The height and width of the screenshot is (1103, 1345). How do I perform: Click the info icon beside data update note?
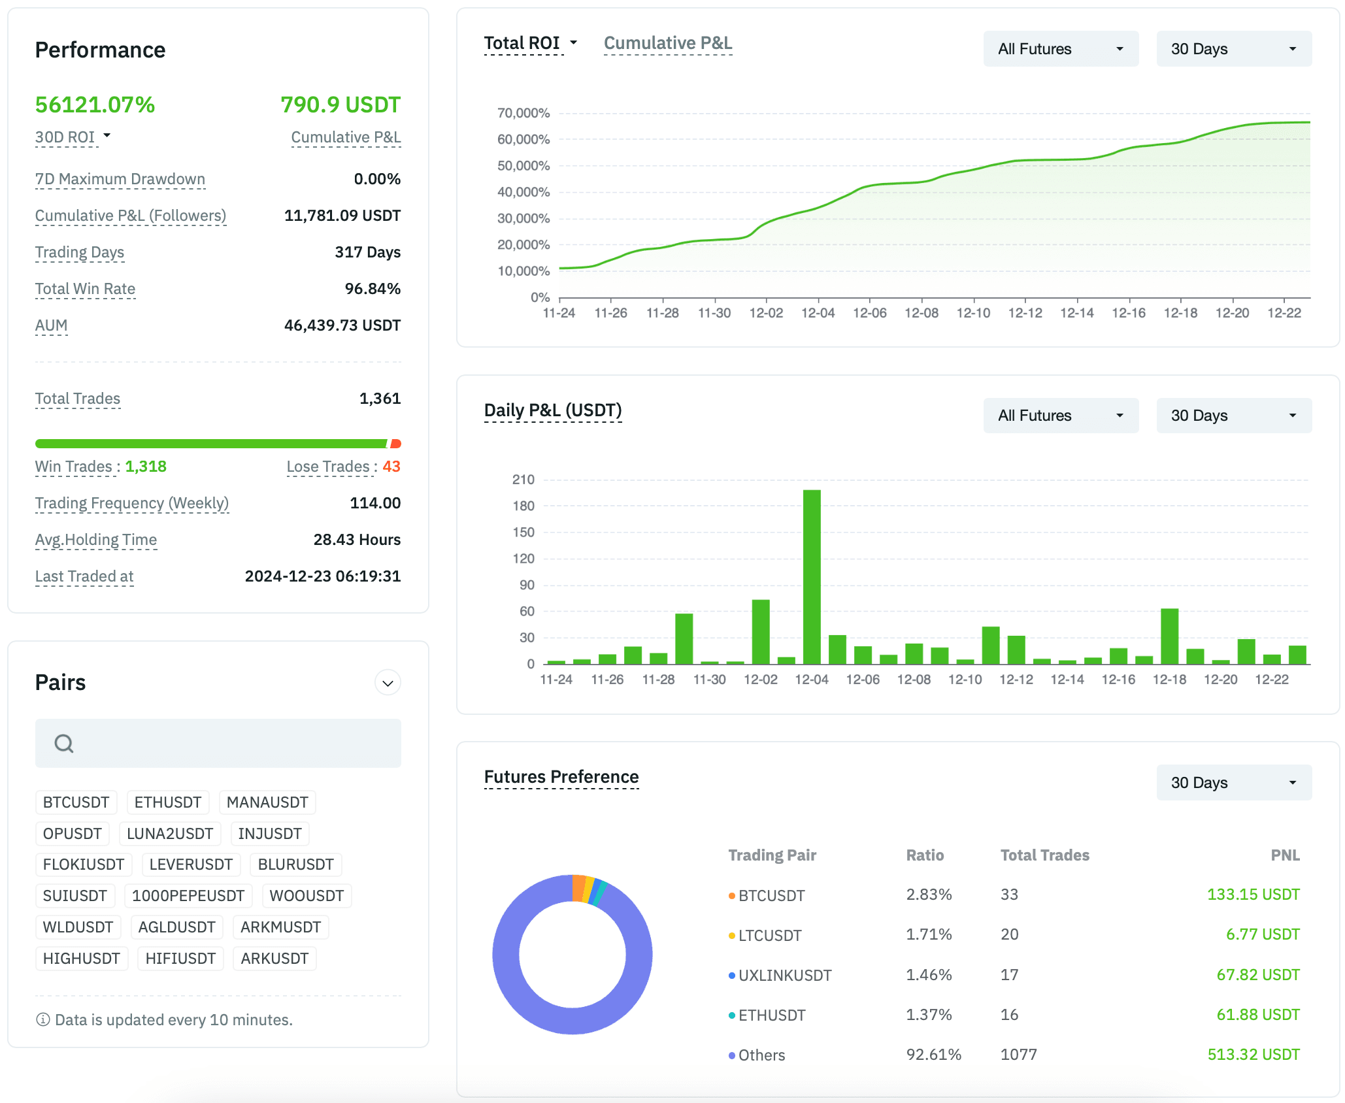point(43,1019)
